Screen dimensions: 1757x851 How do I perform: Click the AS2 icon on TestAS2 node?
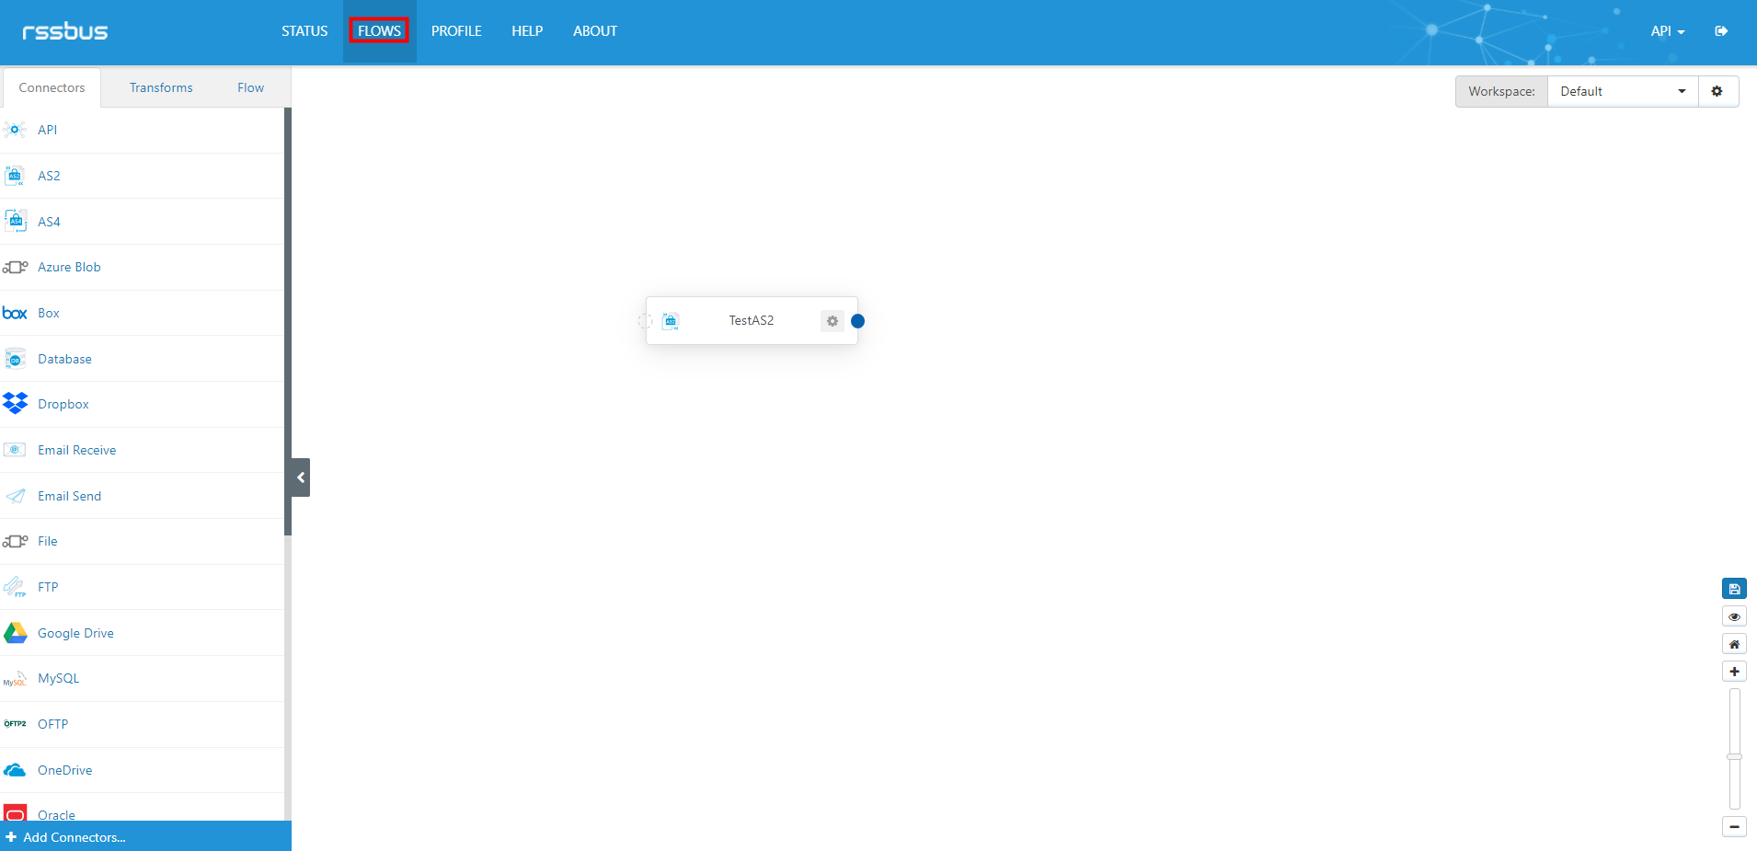click(671, 321)
